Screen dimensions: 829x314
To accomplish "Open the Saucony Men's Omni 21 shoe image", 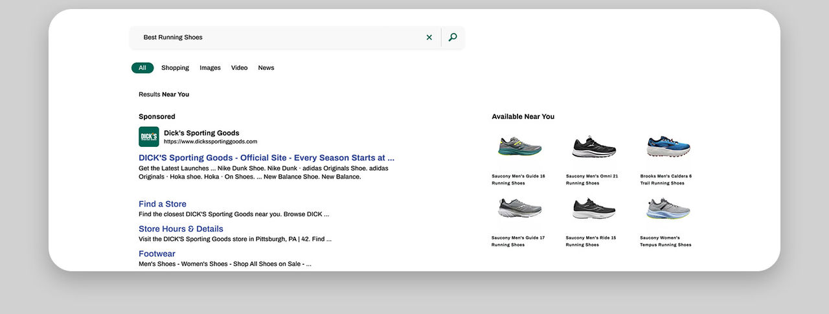I will [594, 147].
